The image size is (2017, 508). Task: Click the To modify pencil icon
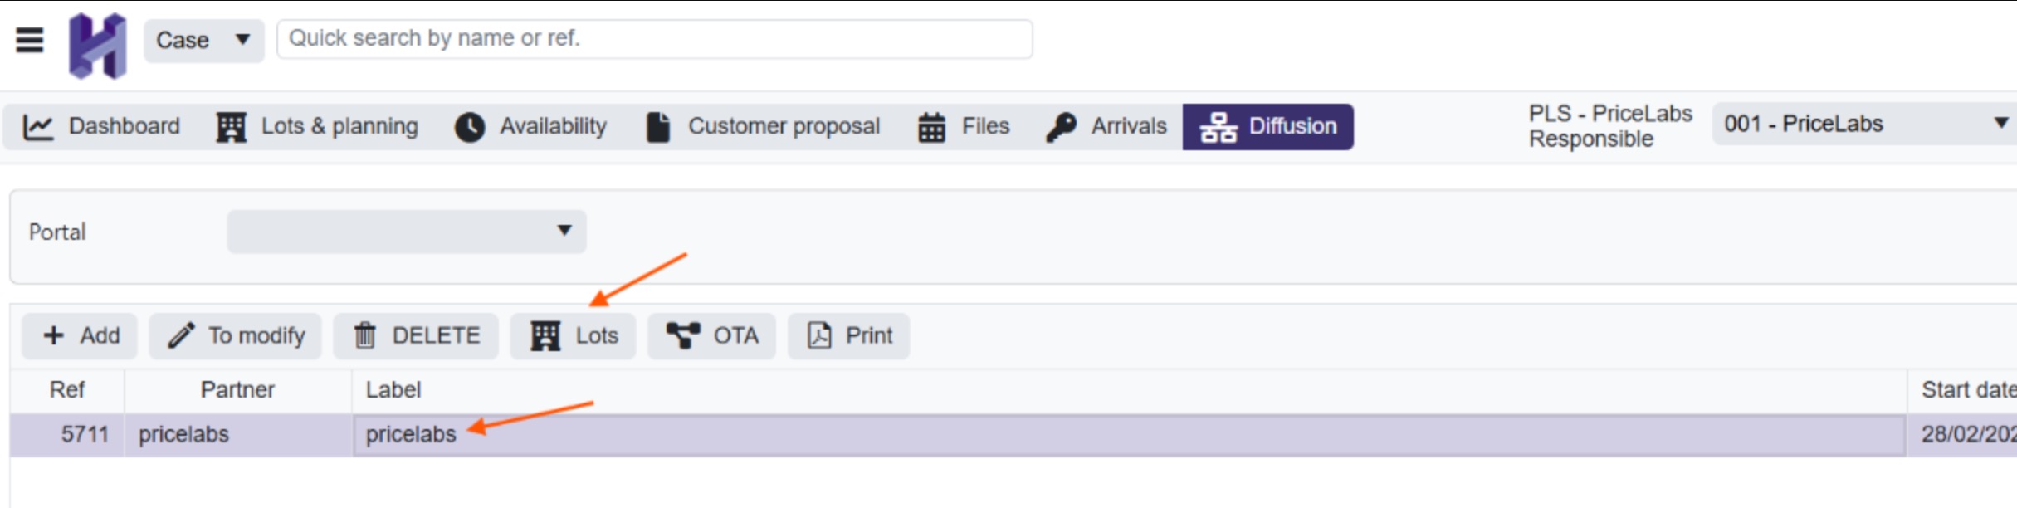point(181,335)
